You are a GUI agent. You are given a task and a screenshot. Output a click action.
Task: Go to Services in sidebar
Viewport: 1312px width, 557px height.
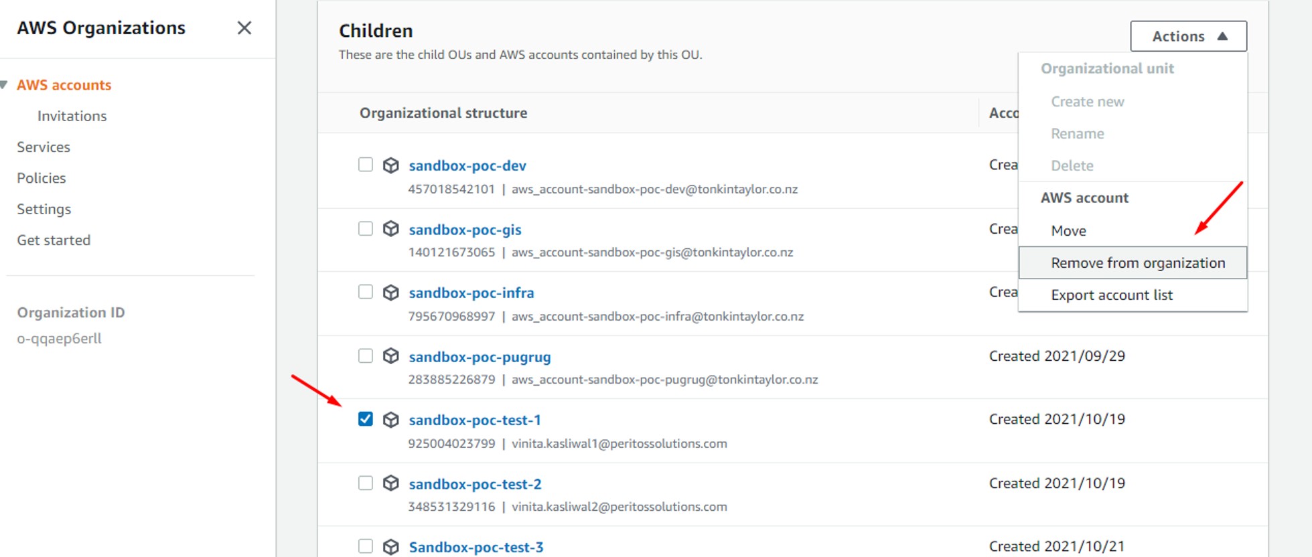[x=44, y=147]
